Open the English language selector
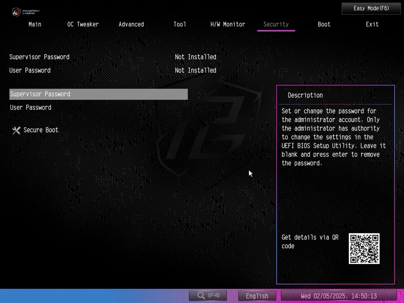 [x=257, y=296]
